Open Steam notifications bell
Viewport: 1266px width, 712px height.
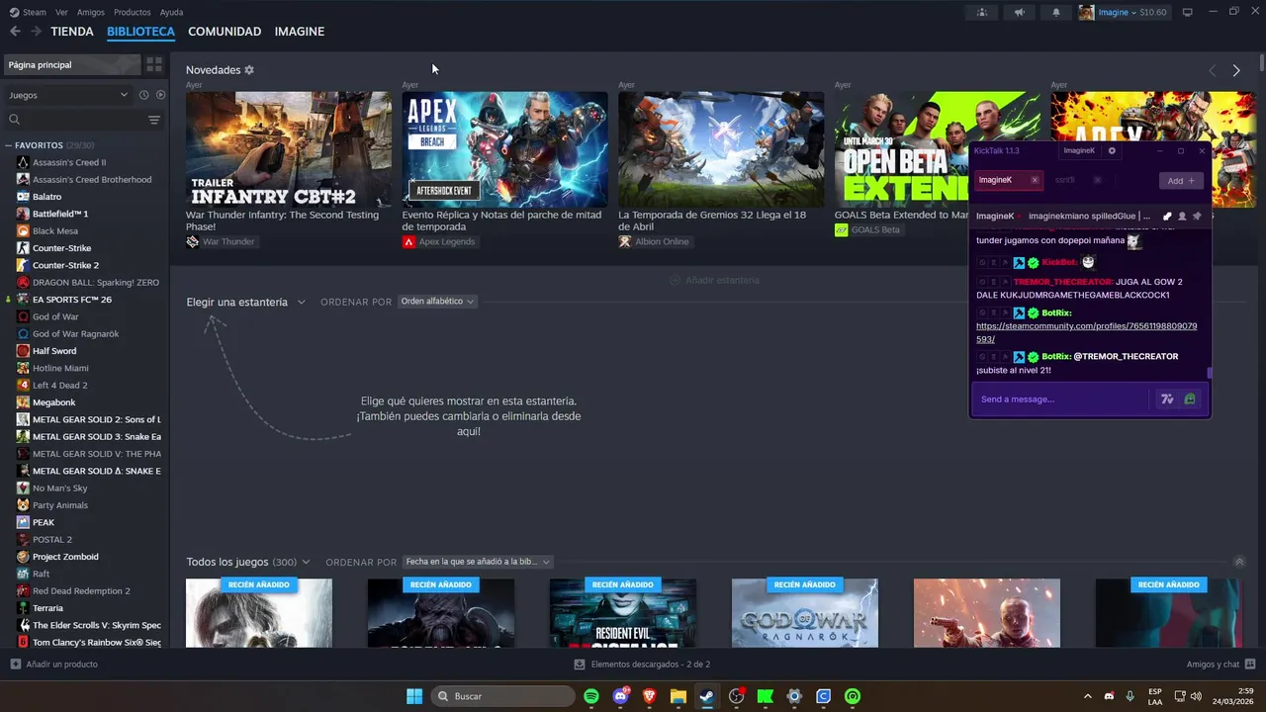pos(1055,13)
